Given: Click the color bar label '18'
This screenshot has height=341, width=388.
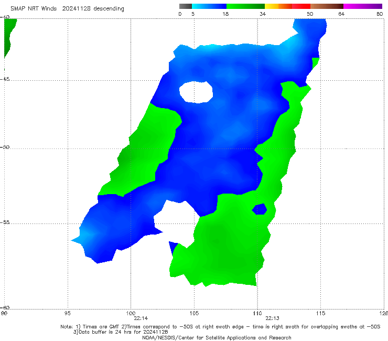Looking at the screenshot, I should click(x=225, y=14).
